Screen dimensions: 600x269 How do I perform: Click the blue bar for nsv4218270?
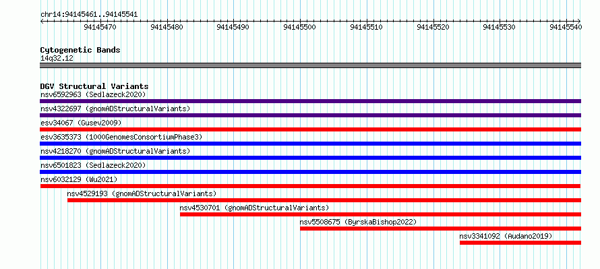(x=310, y=158)
